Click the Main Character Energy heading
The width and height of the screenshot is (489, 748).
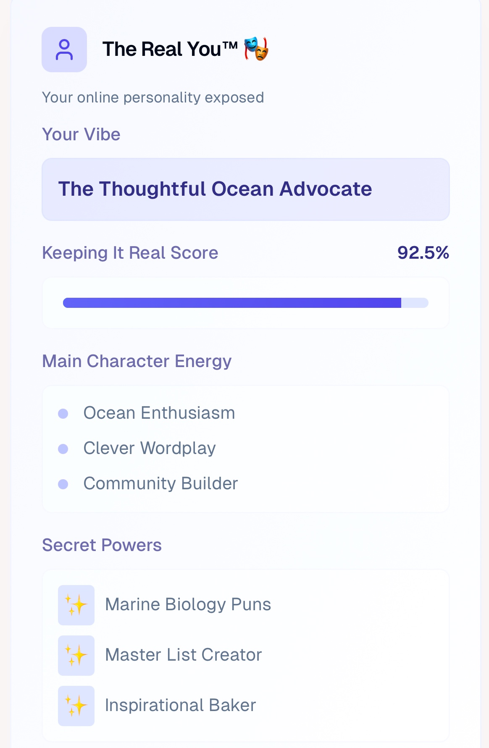(x=137, y=361)
